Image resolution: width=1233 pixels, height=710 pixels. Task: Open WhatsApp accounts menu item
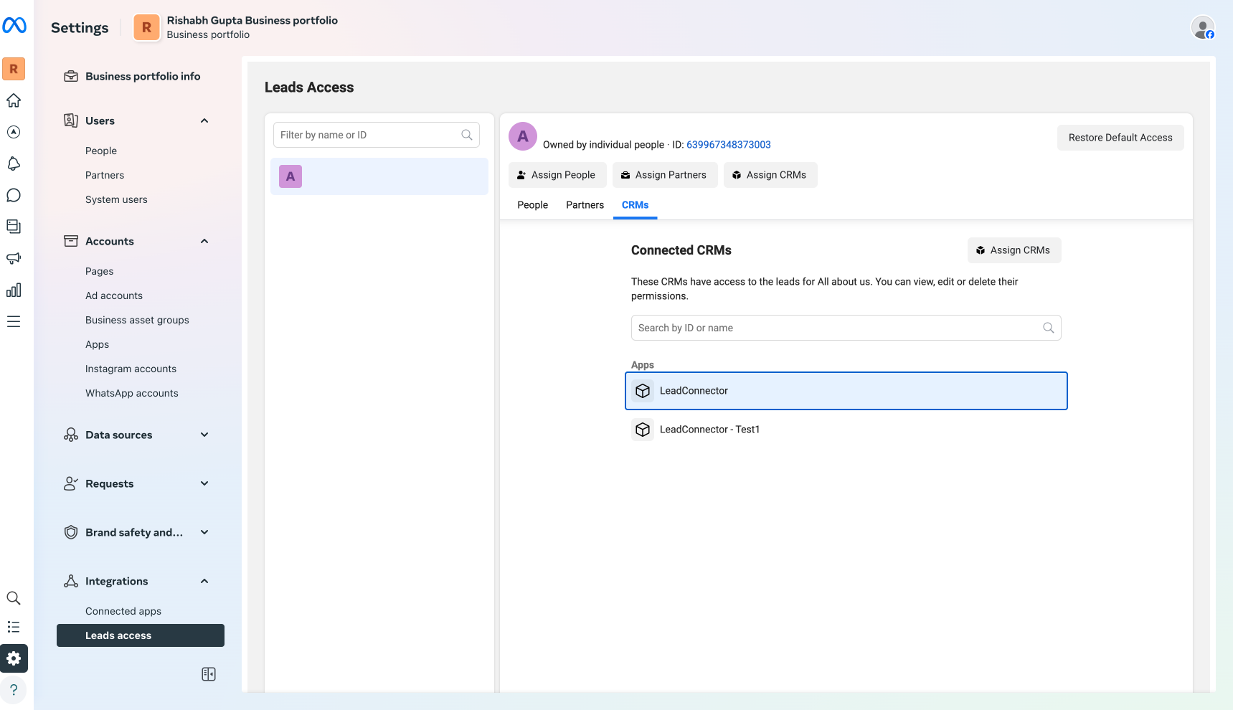[x=132, y=393]
